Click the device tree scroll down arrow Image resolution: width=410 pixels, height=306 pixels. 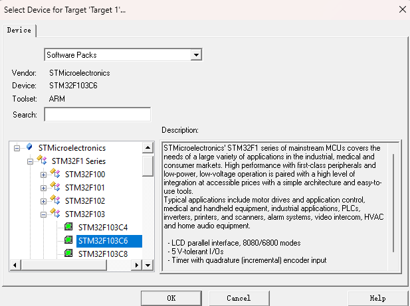coord(148,266)
